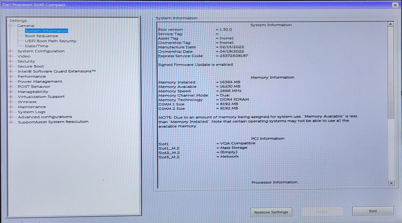Select System Information in the tree
The image size is (402, 223).
coord(46,31)
